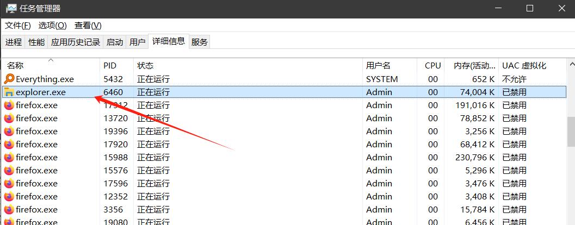Click the 3,256 K memory value
The width and height of the screenshot is (575, 225).
click(481, 132)
